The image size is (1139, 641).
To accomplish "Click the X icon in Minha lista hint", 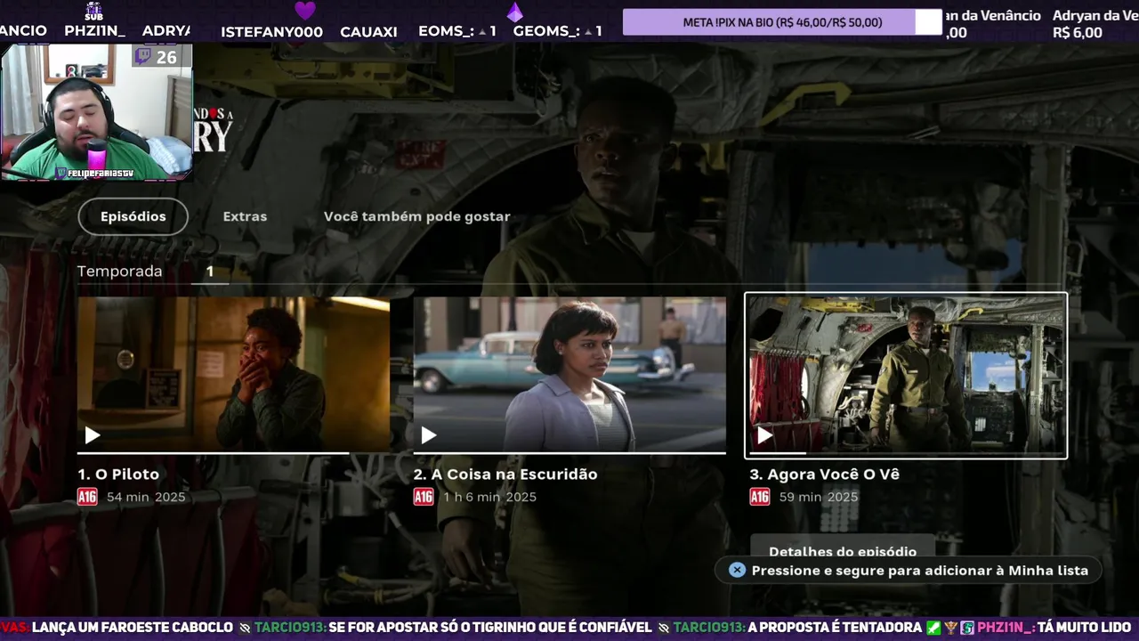I will pyautogui.click(x=737, y=570).
